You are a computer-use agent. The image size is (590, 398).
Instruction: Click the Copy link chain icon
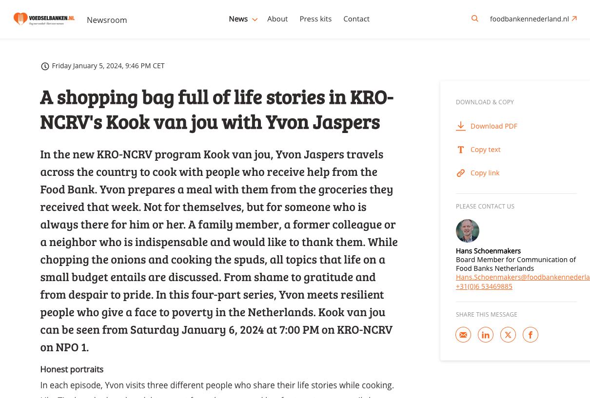(461, 173)
